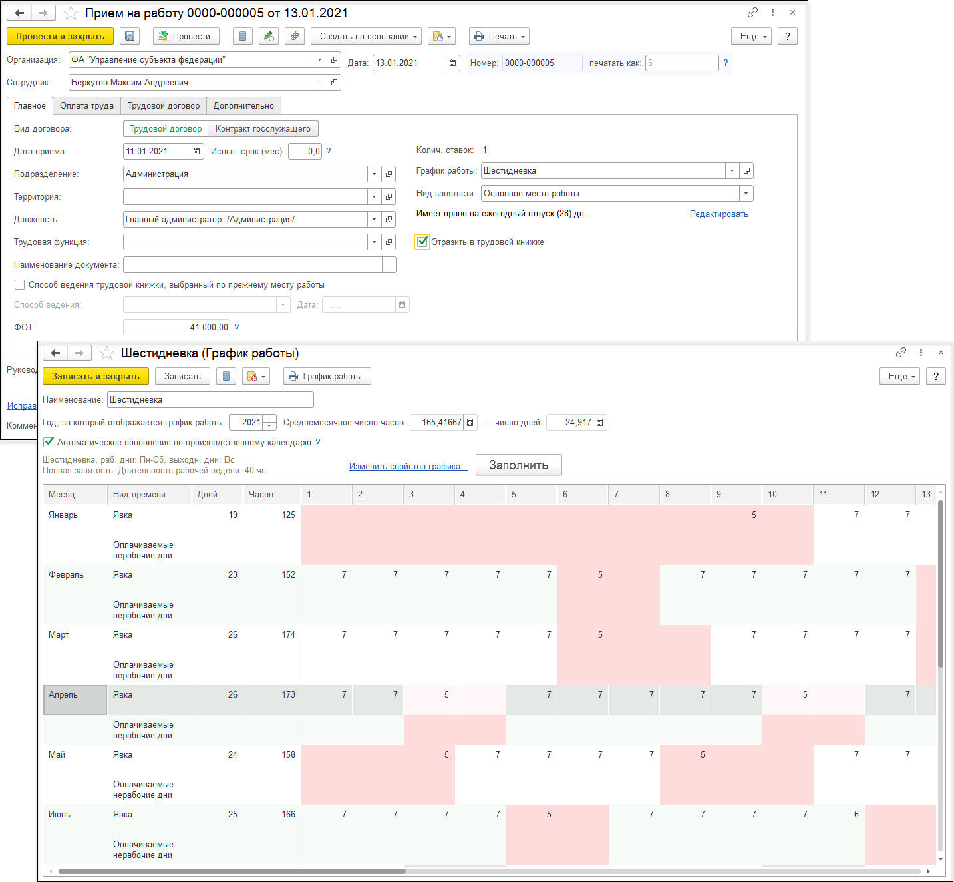Click the back arrow in the Шестидневка window
Viewport: 954px width, 882px height.
click(x=55, y=353)
